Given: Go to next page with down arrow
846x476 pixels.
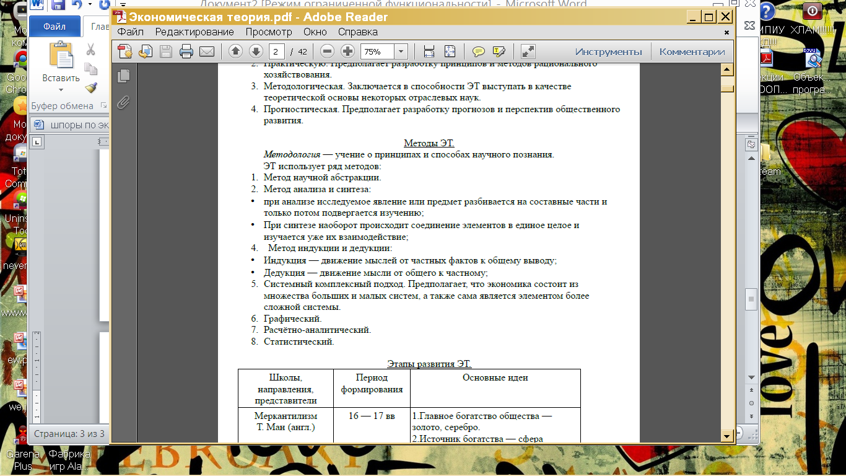Looking at the screenshot, I should [256, 51].
